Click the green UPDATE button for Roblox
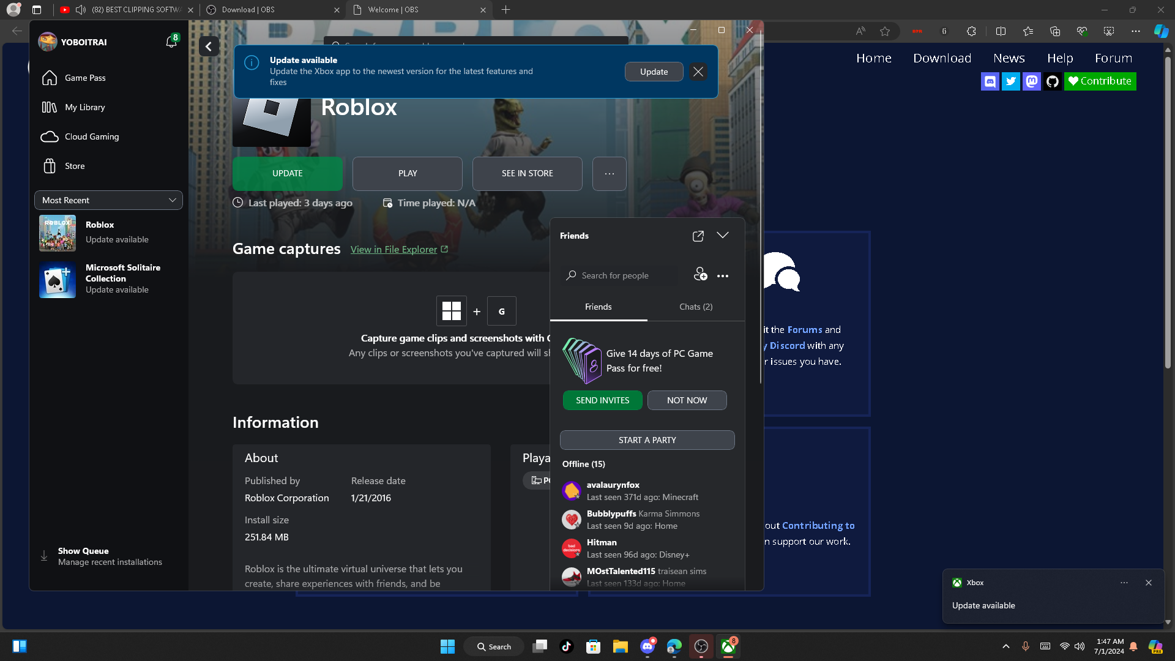This screenshot has width=1175, height=661. pyautogui.click(x=288, y=173)
